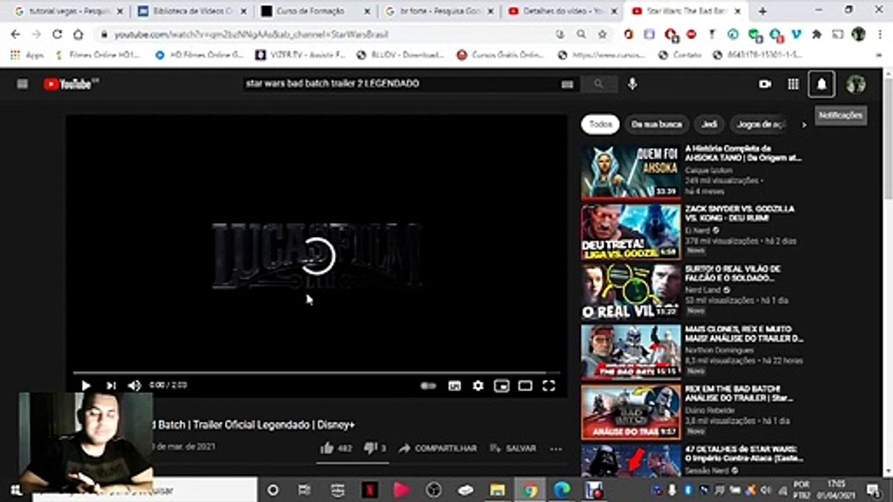Select the Todos filter chip
Image resolution: width=893 pixels, height=502 pixels.
600,124
